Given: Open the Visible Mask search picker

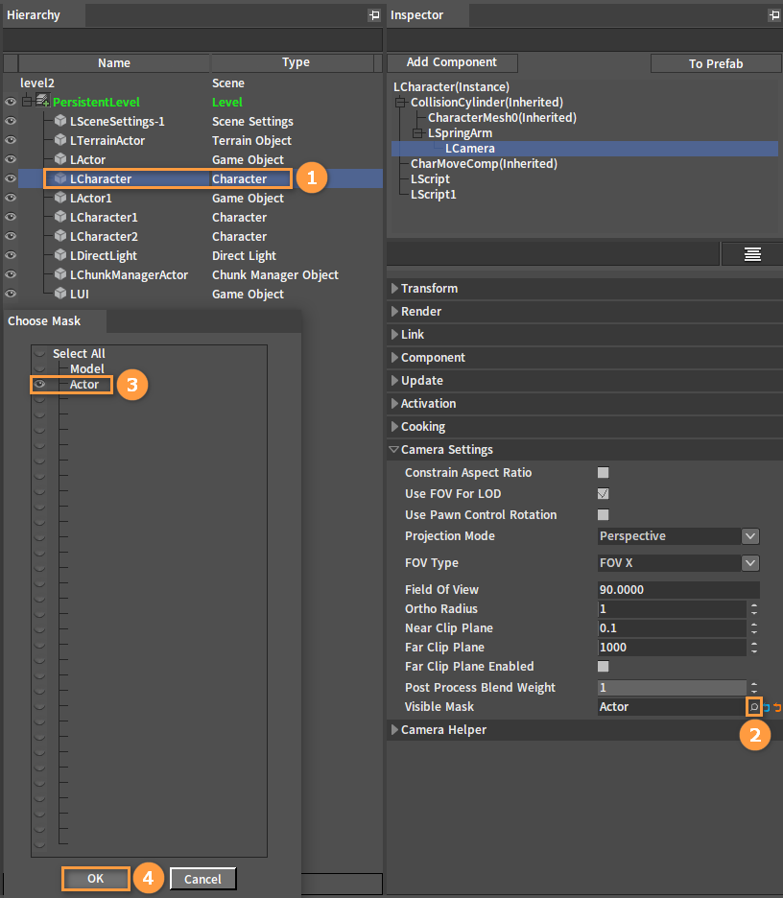Looking at the screenshot, I should (754, 707).
